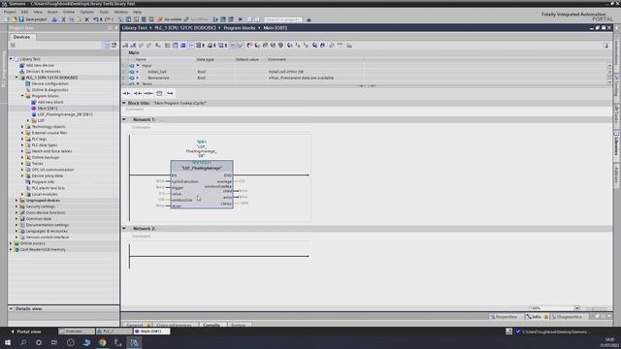621x349 pixels.
Task: Expand the LGF folder
Action: [28, 120]
